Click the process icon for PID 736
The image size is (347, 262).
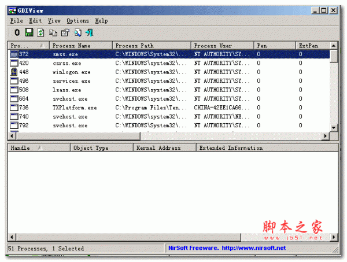(x=14, y=108)
